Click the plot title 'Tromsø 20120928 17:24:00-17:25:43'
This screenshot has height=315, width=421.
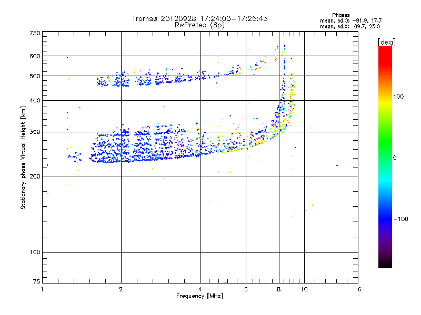pyautogui.click(x=199, y=18)
